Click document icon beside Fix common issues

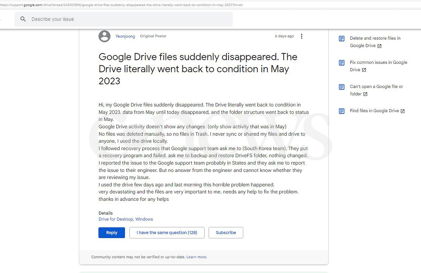click(x=341, y=63)
